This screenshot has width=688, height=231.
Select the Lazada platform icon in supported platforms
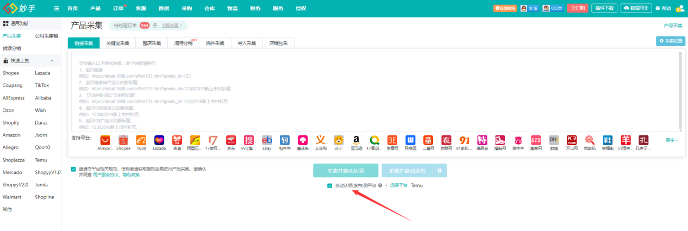(x=159, y=140)
